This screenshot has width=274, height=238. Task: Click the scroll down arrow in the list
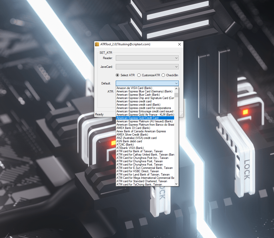tap(176, 184)
